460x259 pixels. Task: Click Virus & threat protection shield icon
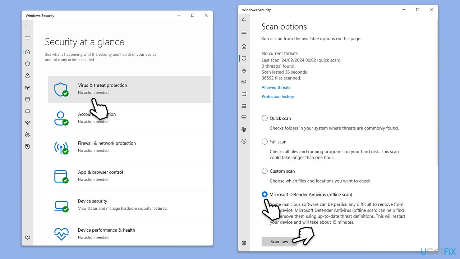[61, 90]
